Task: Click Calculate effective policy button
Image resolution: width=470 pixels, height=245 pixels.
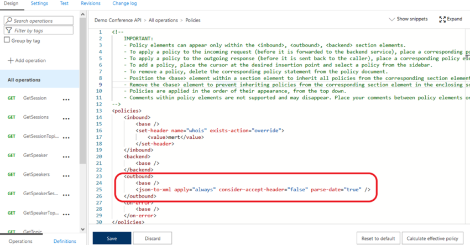Action: pyautogui.click(x=432, y=238)
